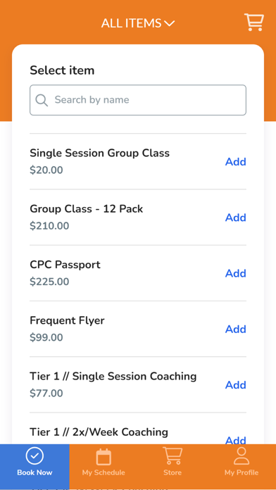The image size is (276, 490).
Task: Switch to the Store tab
Action: [172, 467]
